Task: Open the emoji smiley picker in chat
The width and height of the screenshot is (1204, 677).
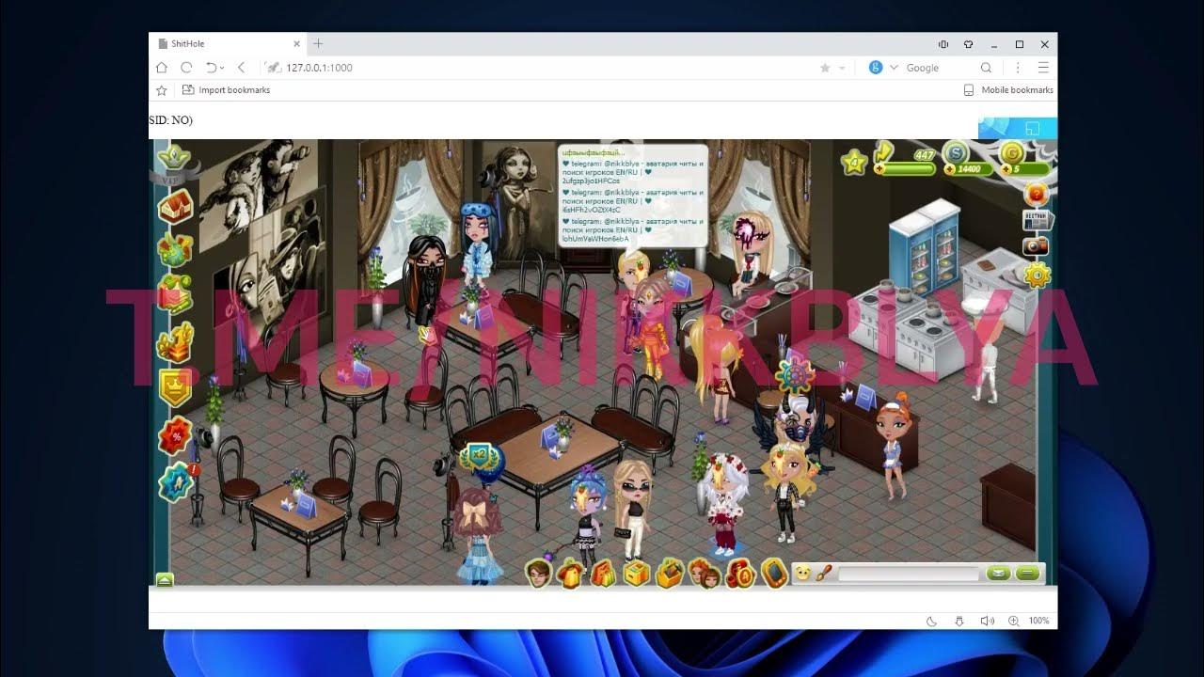Action: click(802, 573)
